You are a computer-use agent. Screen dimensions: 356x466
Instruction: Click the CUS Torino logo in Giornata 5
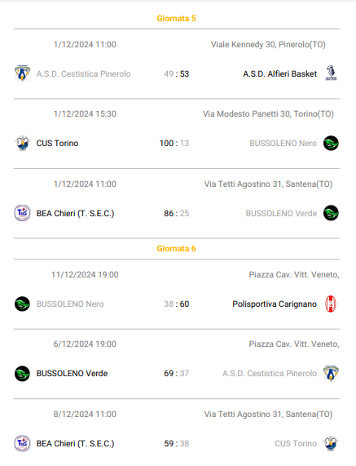tap(22, 143)
